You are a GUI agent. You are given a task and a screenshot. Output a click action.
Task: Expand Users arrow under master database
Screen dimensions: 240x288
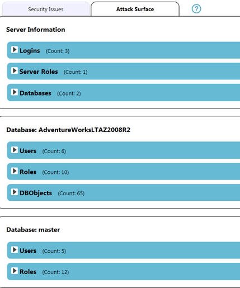(x=15, y=250)
